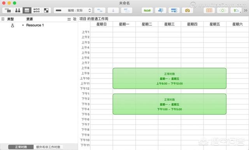Zoom the window with the green button

click(15, 3)
